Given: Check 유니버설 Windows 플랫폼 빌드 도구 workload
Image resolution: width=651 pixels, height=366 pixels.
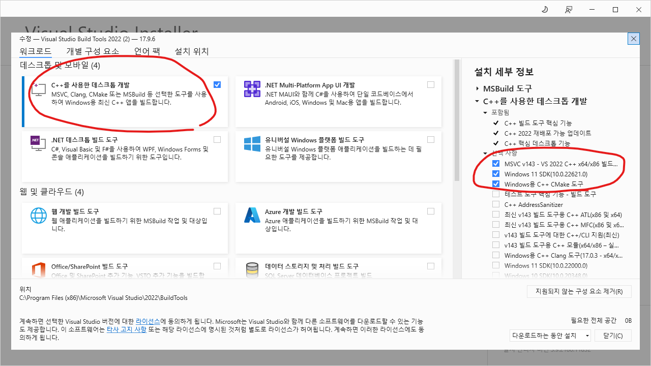Looking at the screenshot, I should 431,139.
